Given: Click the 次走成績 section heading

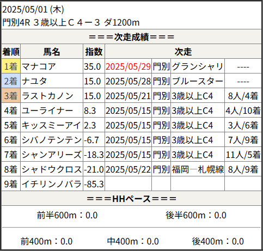Looking at the screenshot, I should (132, 37).
